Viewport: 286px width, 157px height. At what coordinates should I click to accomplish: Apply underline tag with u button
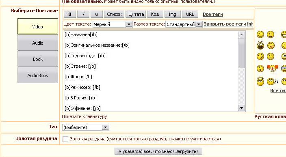97,14
